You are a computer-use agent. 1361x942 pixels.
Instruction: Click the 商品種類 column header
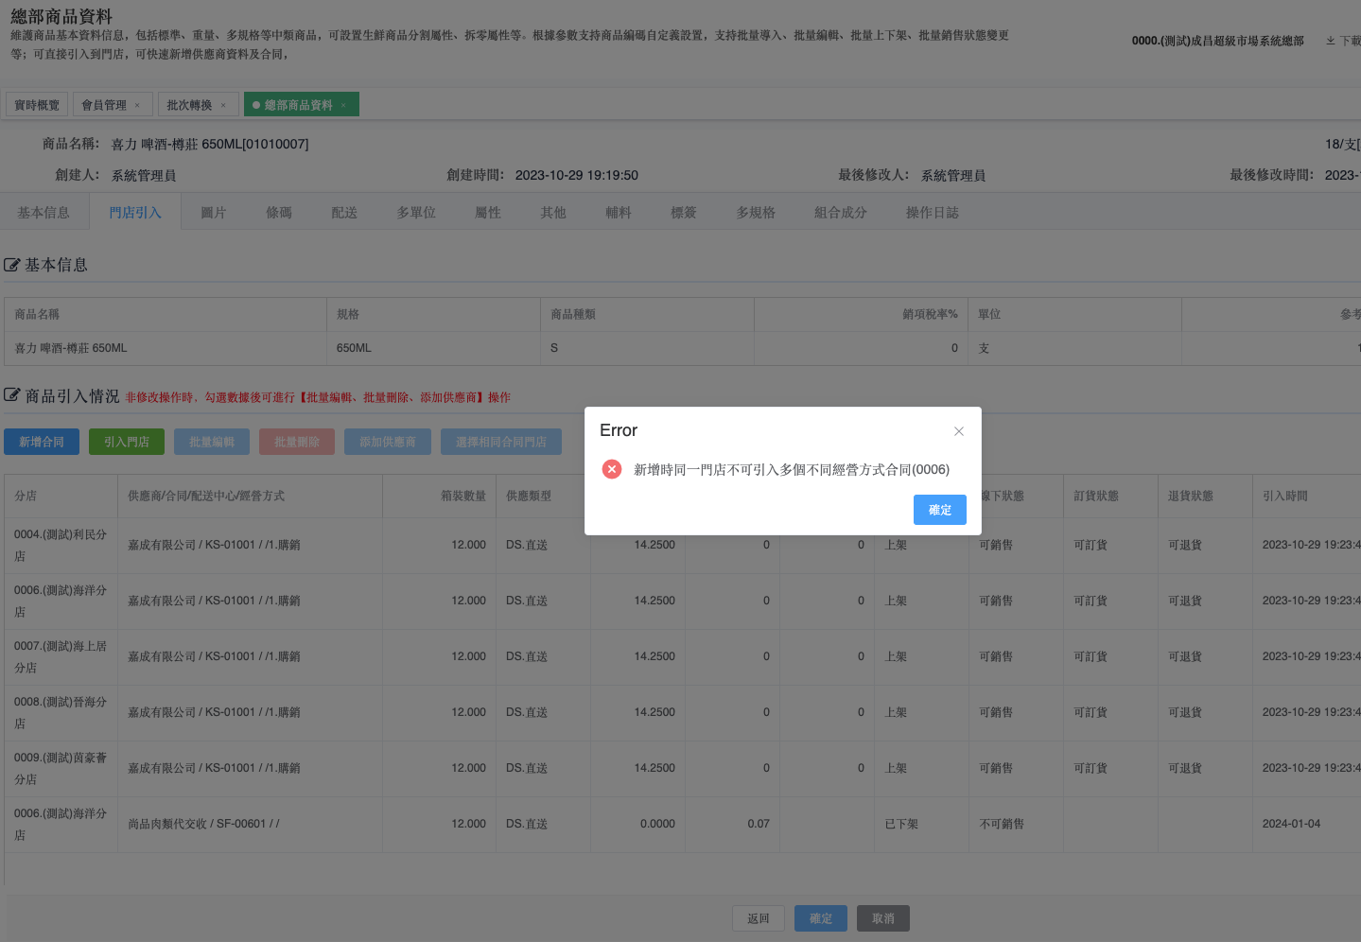click(647, 315)
